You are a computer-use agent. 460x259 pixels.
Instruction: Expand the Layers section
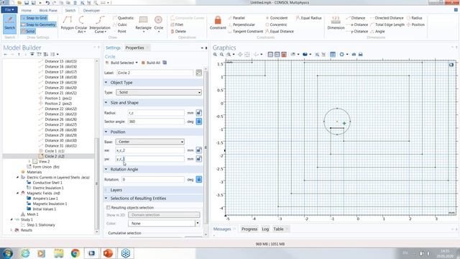(x=106, y=190)
